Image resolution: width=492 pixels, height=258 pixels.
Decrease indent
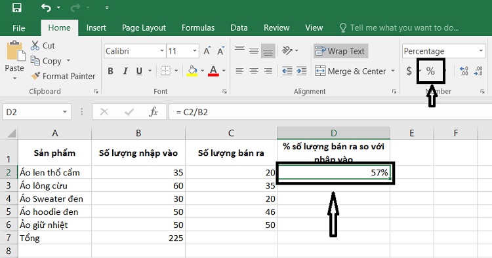[x=287, y=71]
